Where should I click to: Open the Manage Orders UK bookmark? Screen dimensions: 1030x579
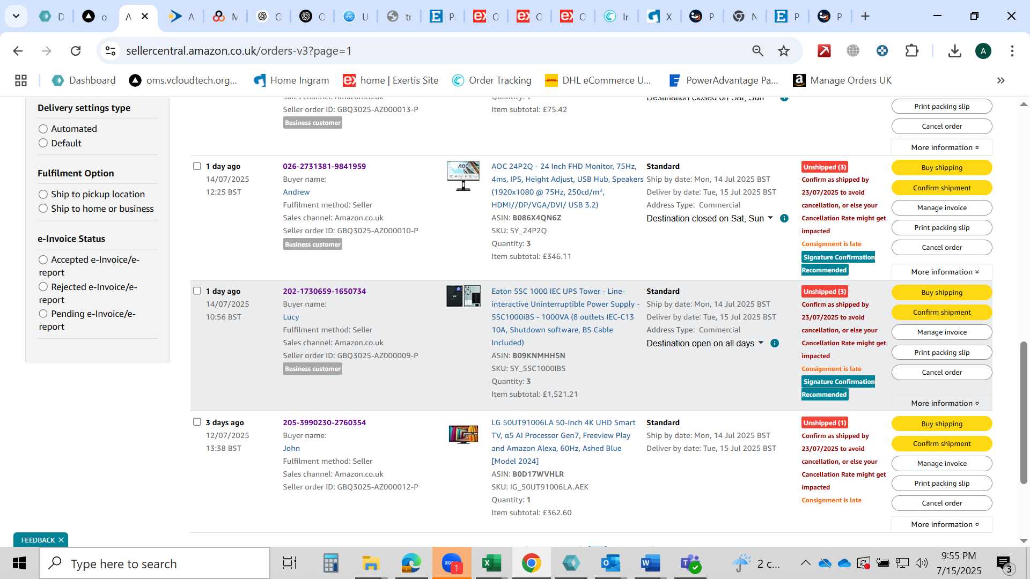click(842, 80)
